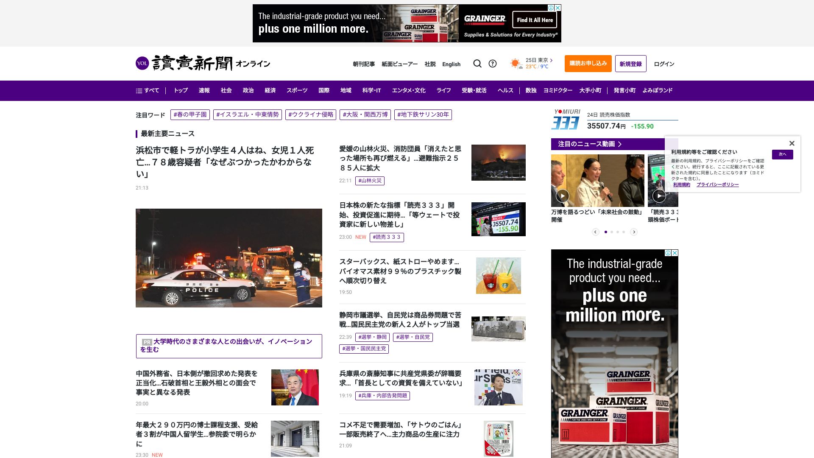Viewport: 814px width, 458px height.
Task: Open the 経済 navigation tab
Action: (270, 90)
